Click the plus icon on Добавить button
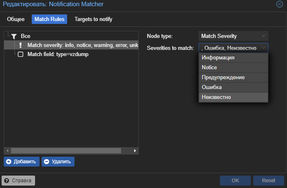Screen dimensions: 287x188 pyautogui.click(x=9, y=162)
